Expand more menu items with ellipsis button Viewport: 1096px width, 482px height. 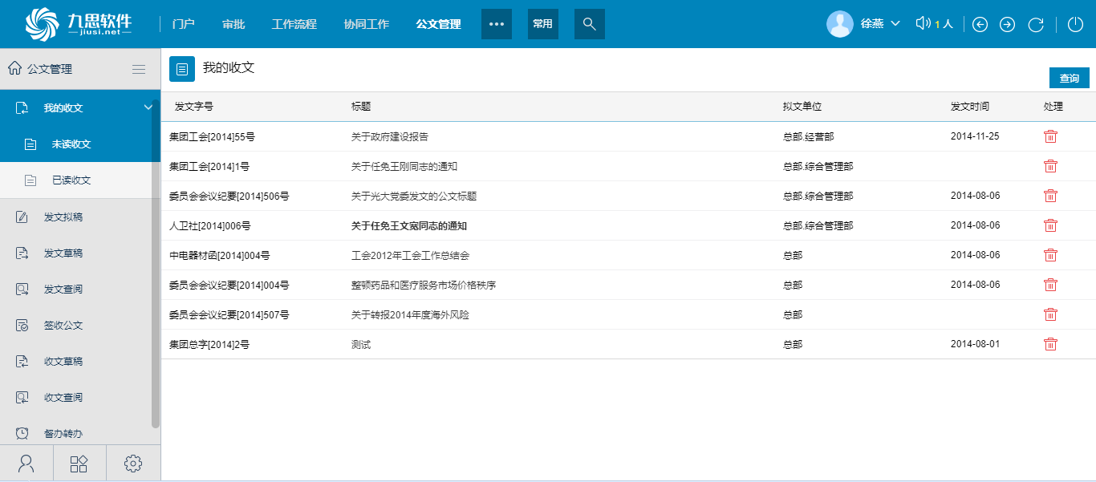(496, 24)
